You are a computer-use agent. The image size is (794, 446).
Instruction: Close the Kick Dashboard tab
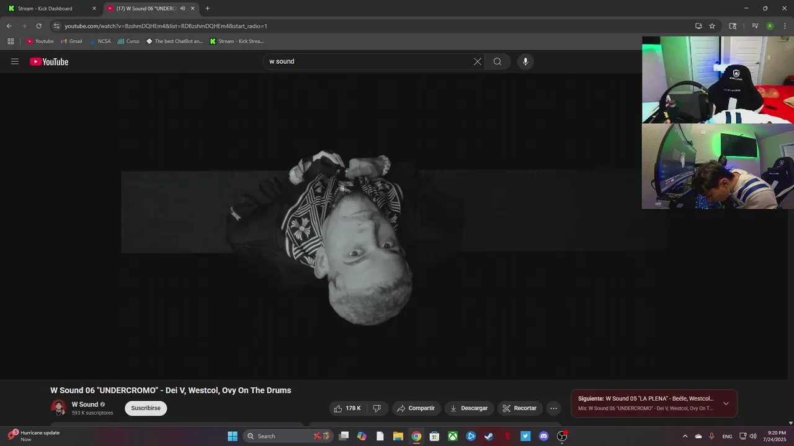(x=94, y=9)
